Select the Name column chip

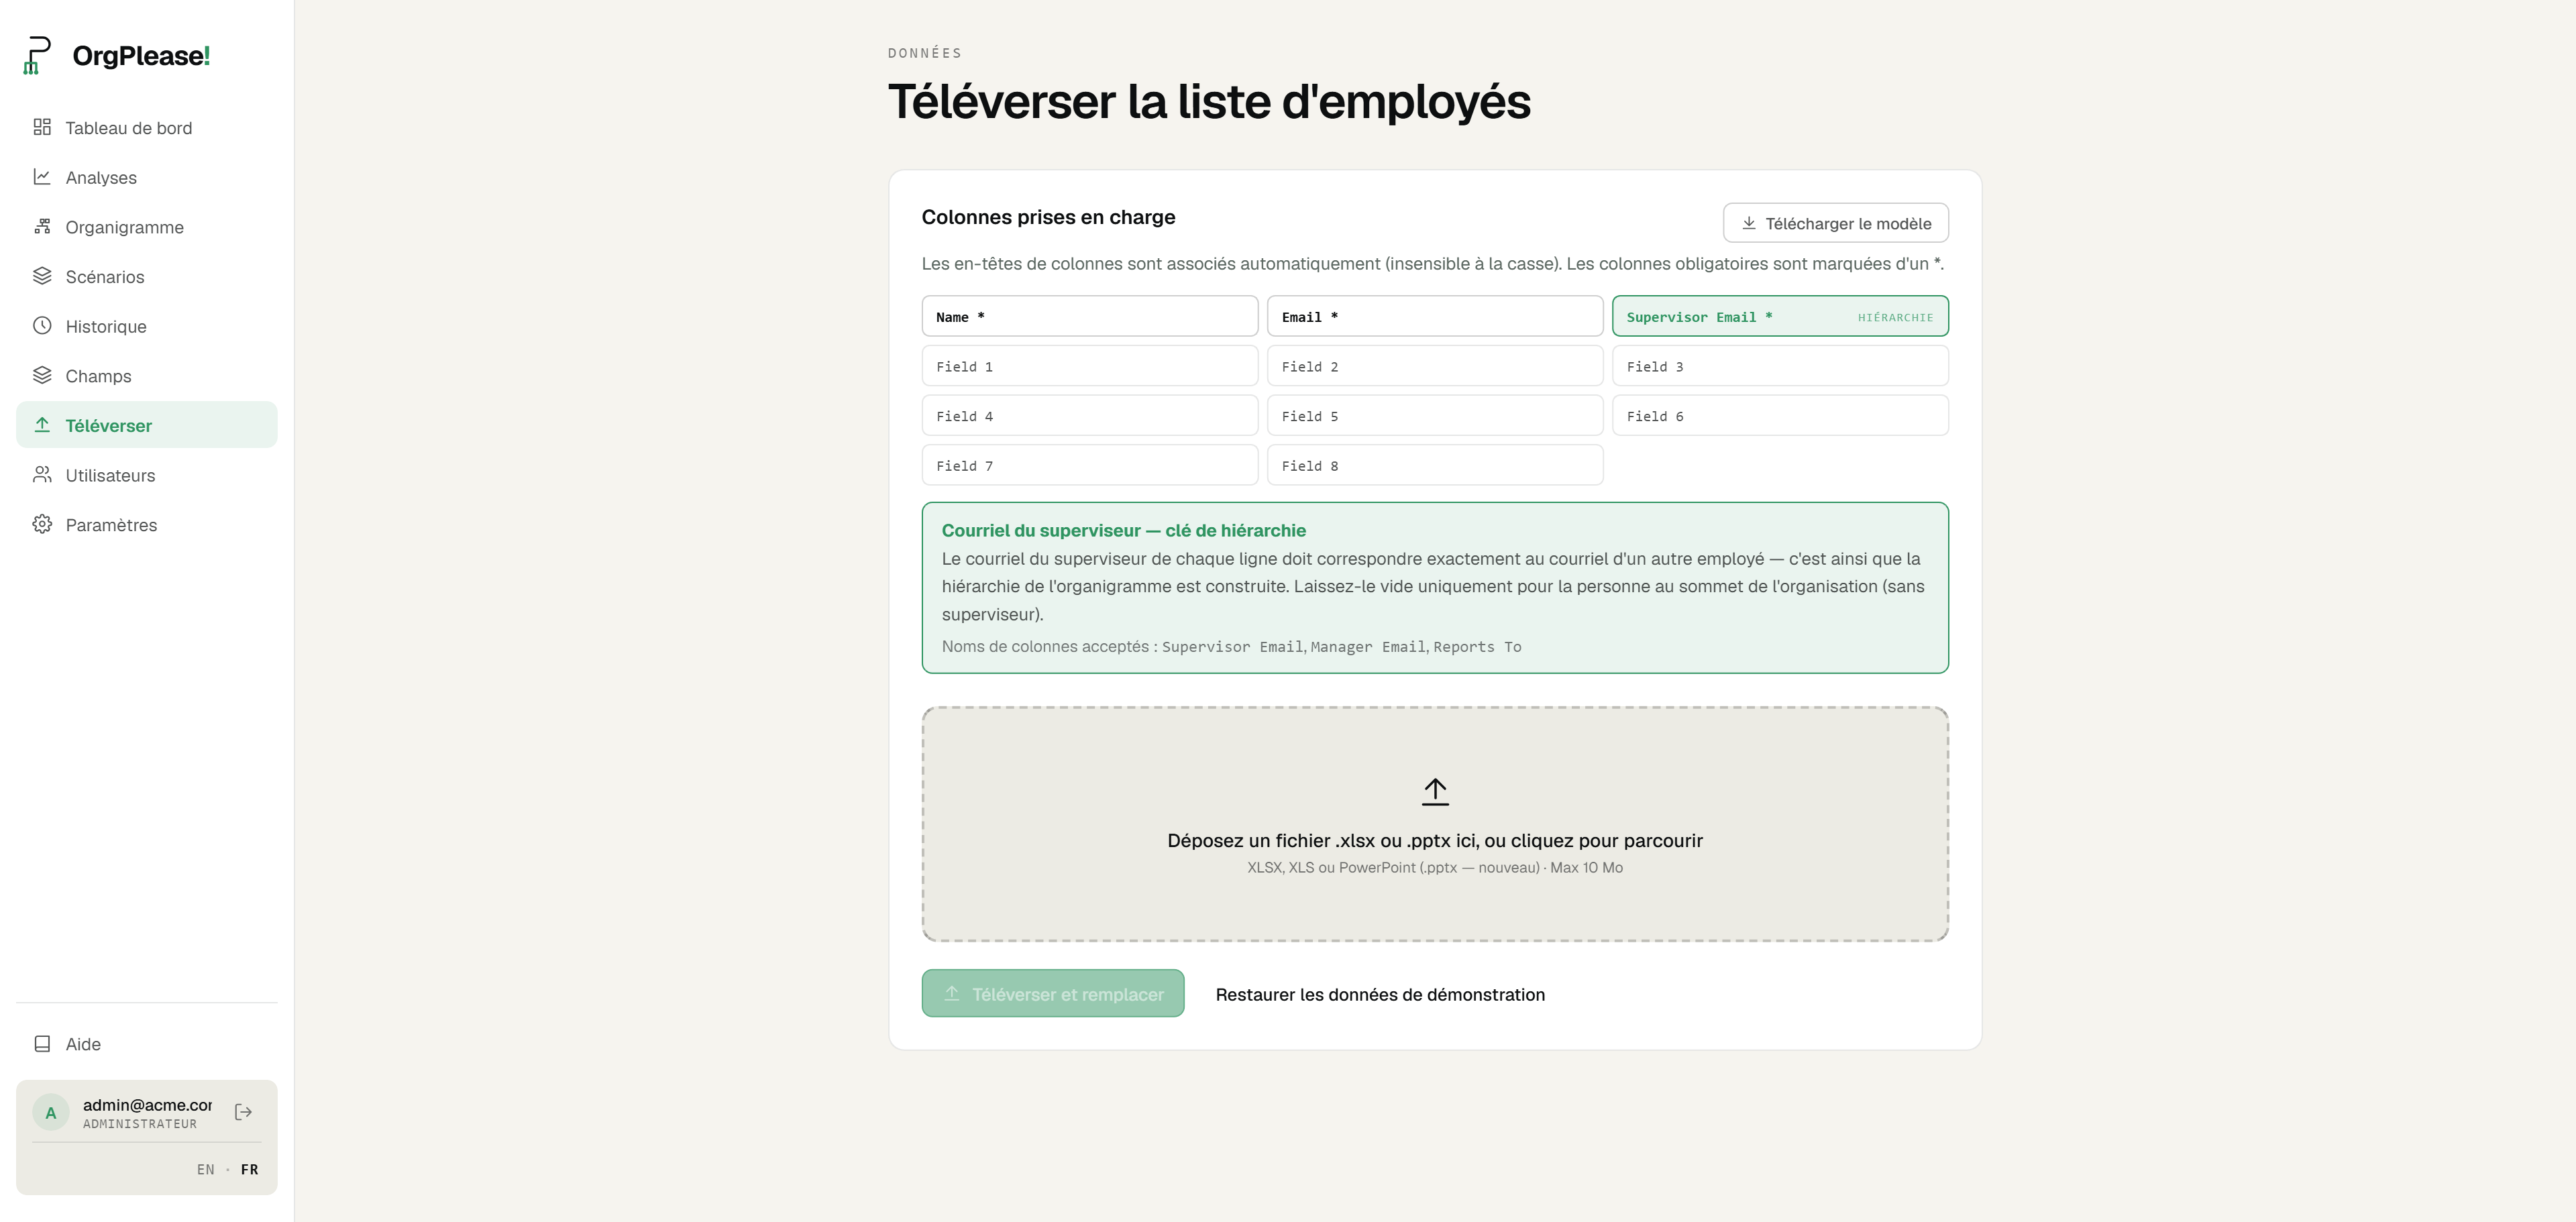1090,316
